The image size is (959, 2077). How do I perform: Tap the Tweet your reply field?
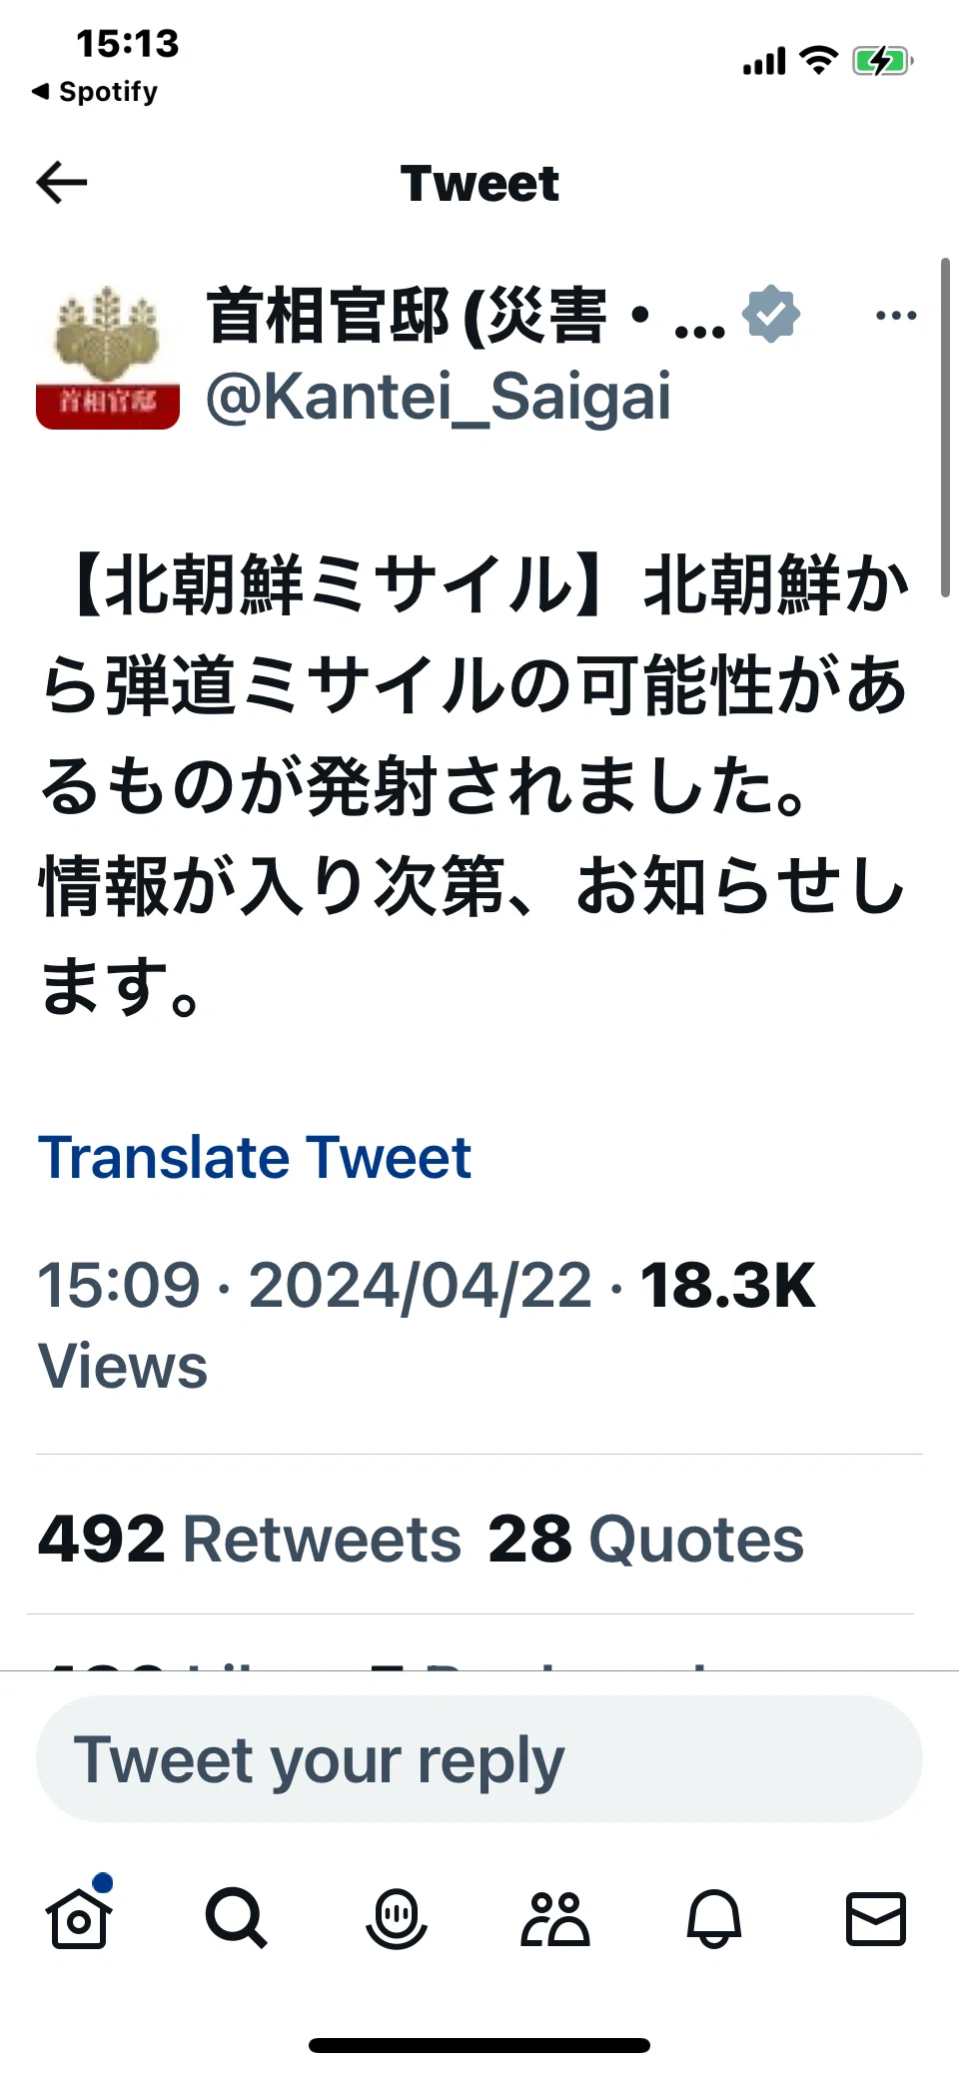click(x=479, y=1759)
